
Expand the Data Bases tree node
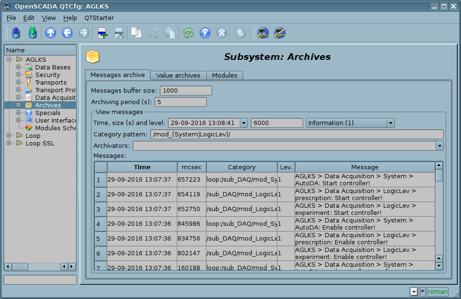pyautogui.click(x=18, y=67)
